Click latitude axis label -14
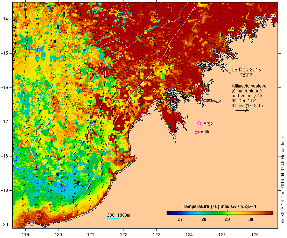 click(x=5, y=19)
